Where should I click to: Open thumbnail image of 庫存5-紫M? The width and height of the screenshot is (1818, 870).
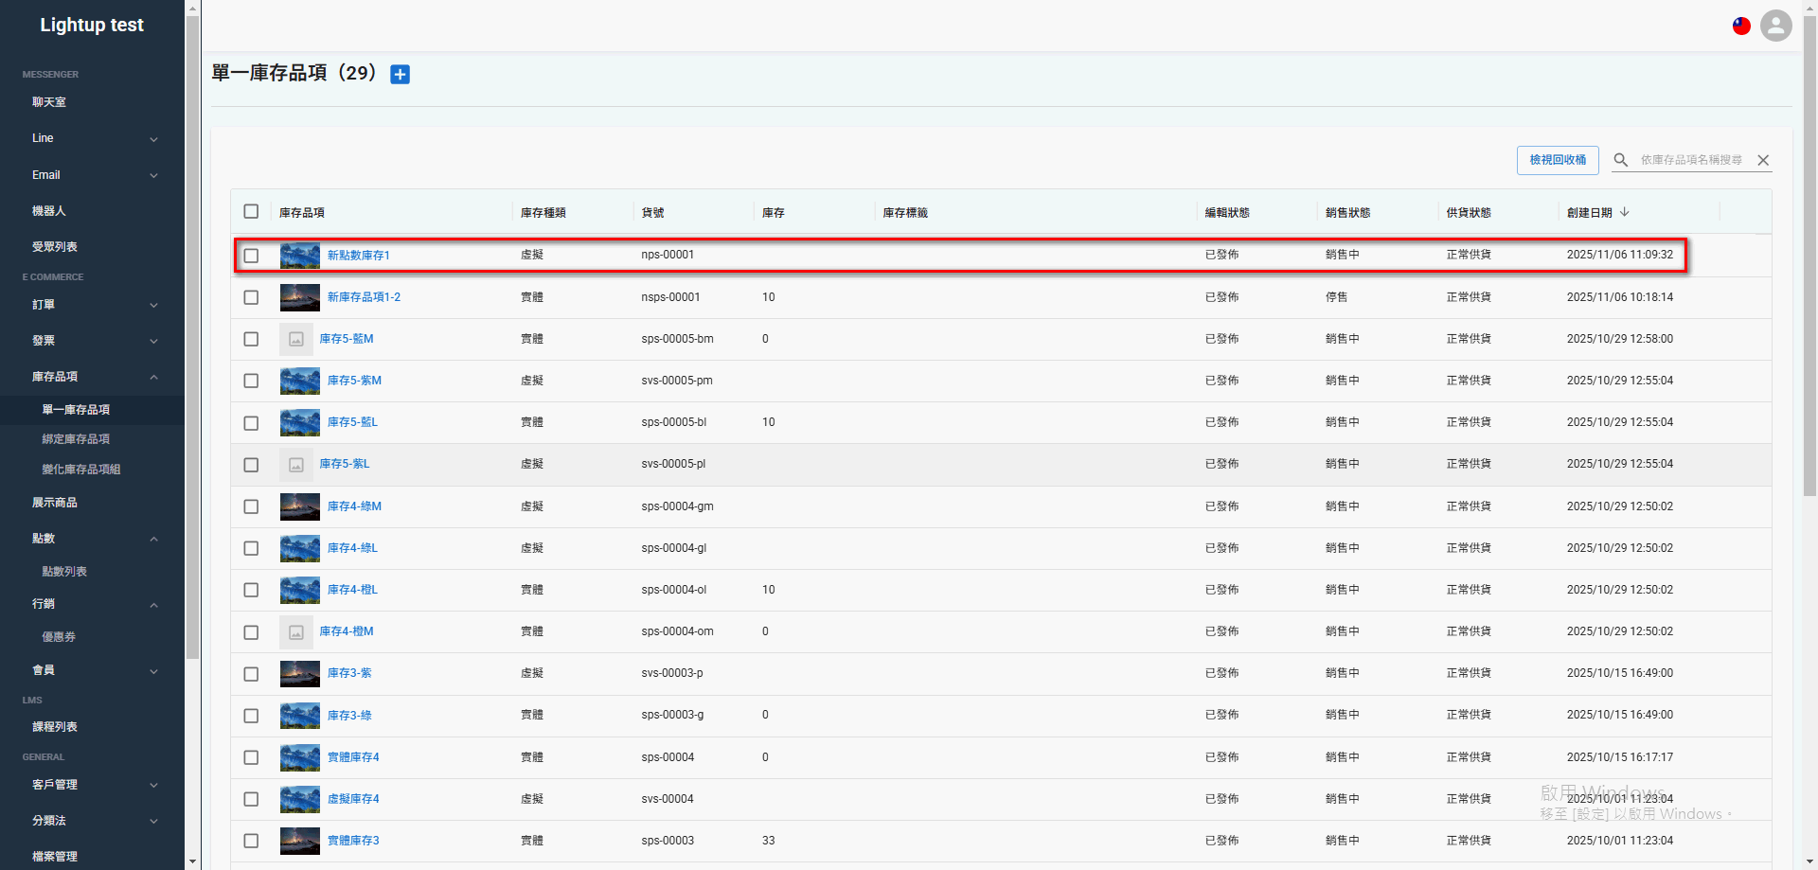pyautogui.click(x=300, y=381)
